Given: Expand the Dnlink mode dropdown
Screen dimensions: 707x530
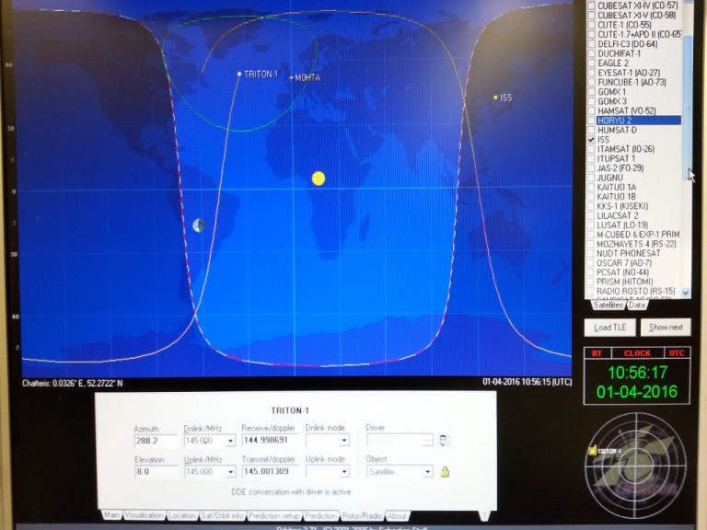Looking at the screenshot, I should click(x=344, y=440).
